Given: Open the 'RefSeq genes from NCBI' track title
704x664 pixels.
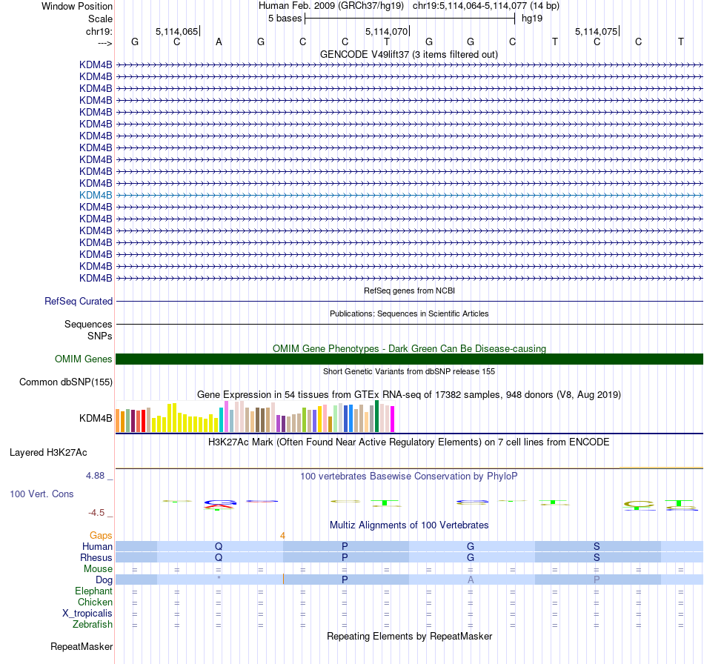Looking at the screenshot, I should point(409,290).
